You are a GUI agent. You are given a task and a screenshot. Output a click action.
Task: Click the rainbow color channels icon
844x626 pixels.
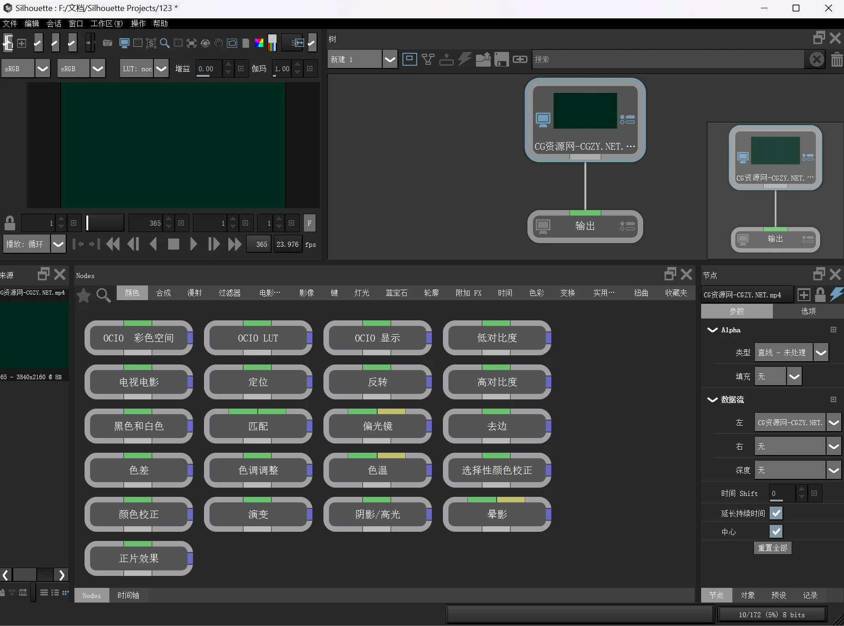[x=259, y=43]
